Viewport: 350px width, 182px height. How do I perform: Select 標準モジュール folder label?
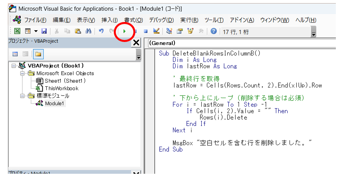click(x=53, y=96)
